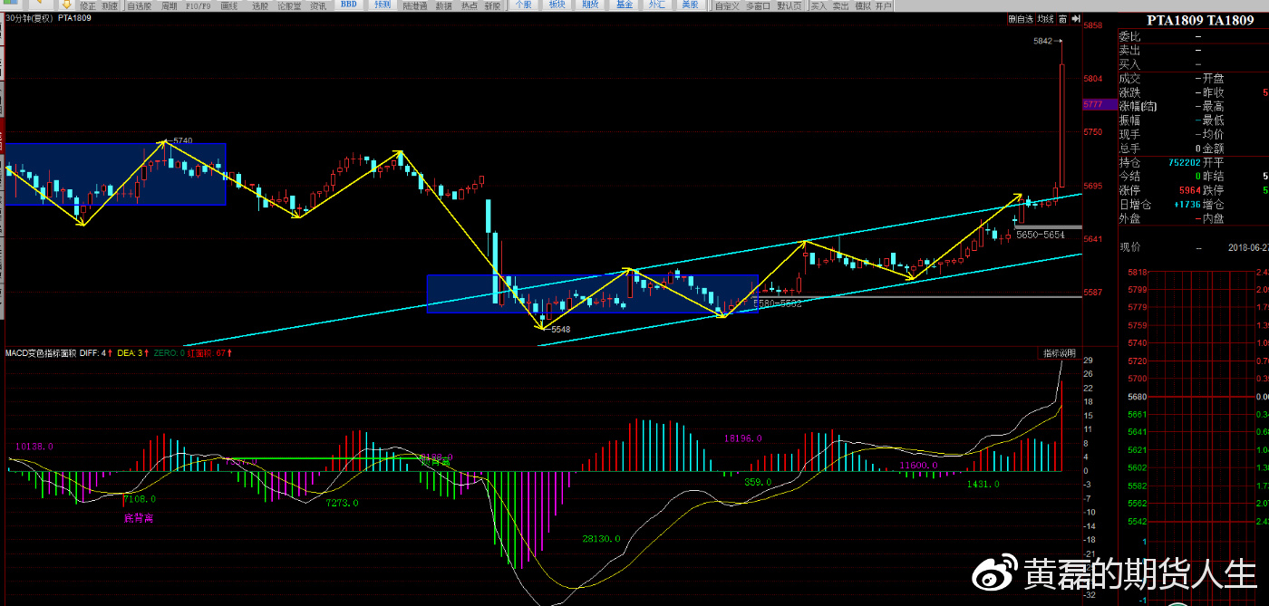Open the 修正 toolbar item
The height and width of the screenshot is (606, 1269).
point(87,5)
